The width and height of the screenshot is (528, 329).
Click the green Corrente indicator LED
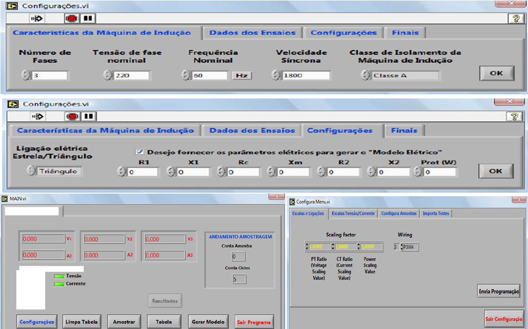[x=59, y=284]
